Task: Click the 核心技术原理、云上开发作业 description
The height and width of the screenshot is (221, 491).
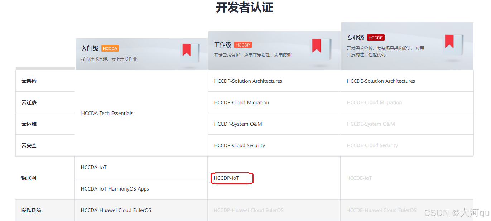Action: [x=109, y=59]
